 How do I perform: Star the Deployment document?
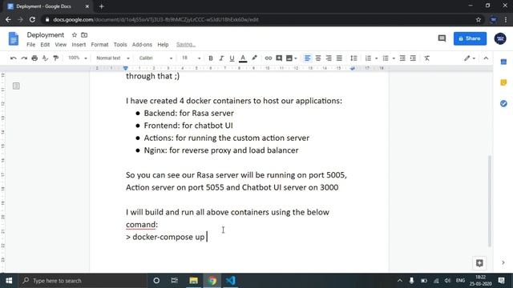point(75,35)
